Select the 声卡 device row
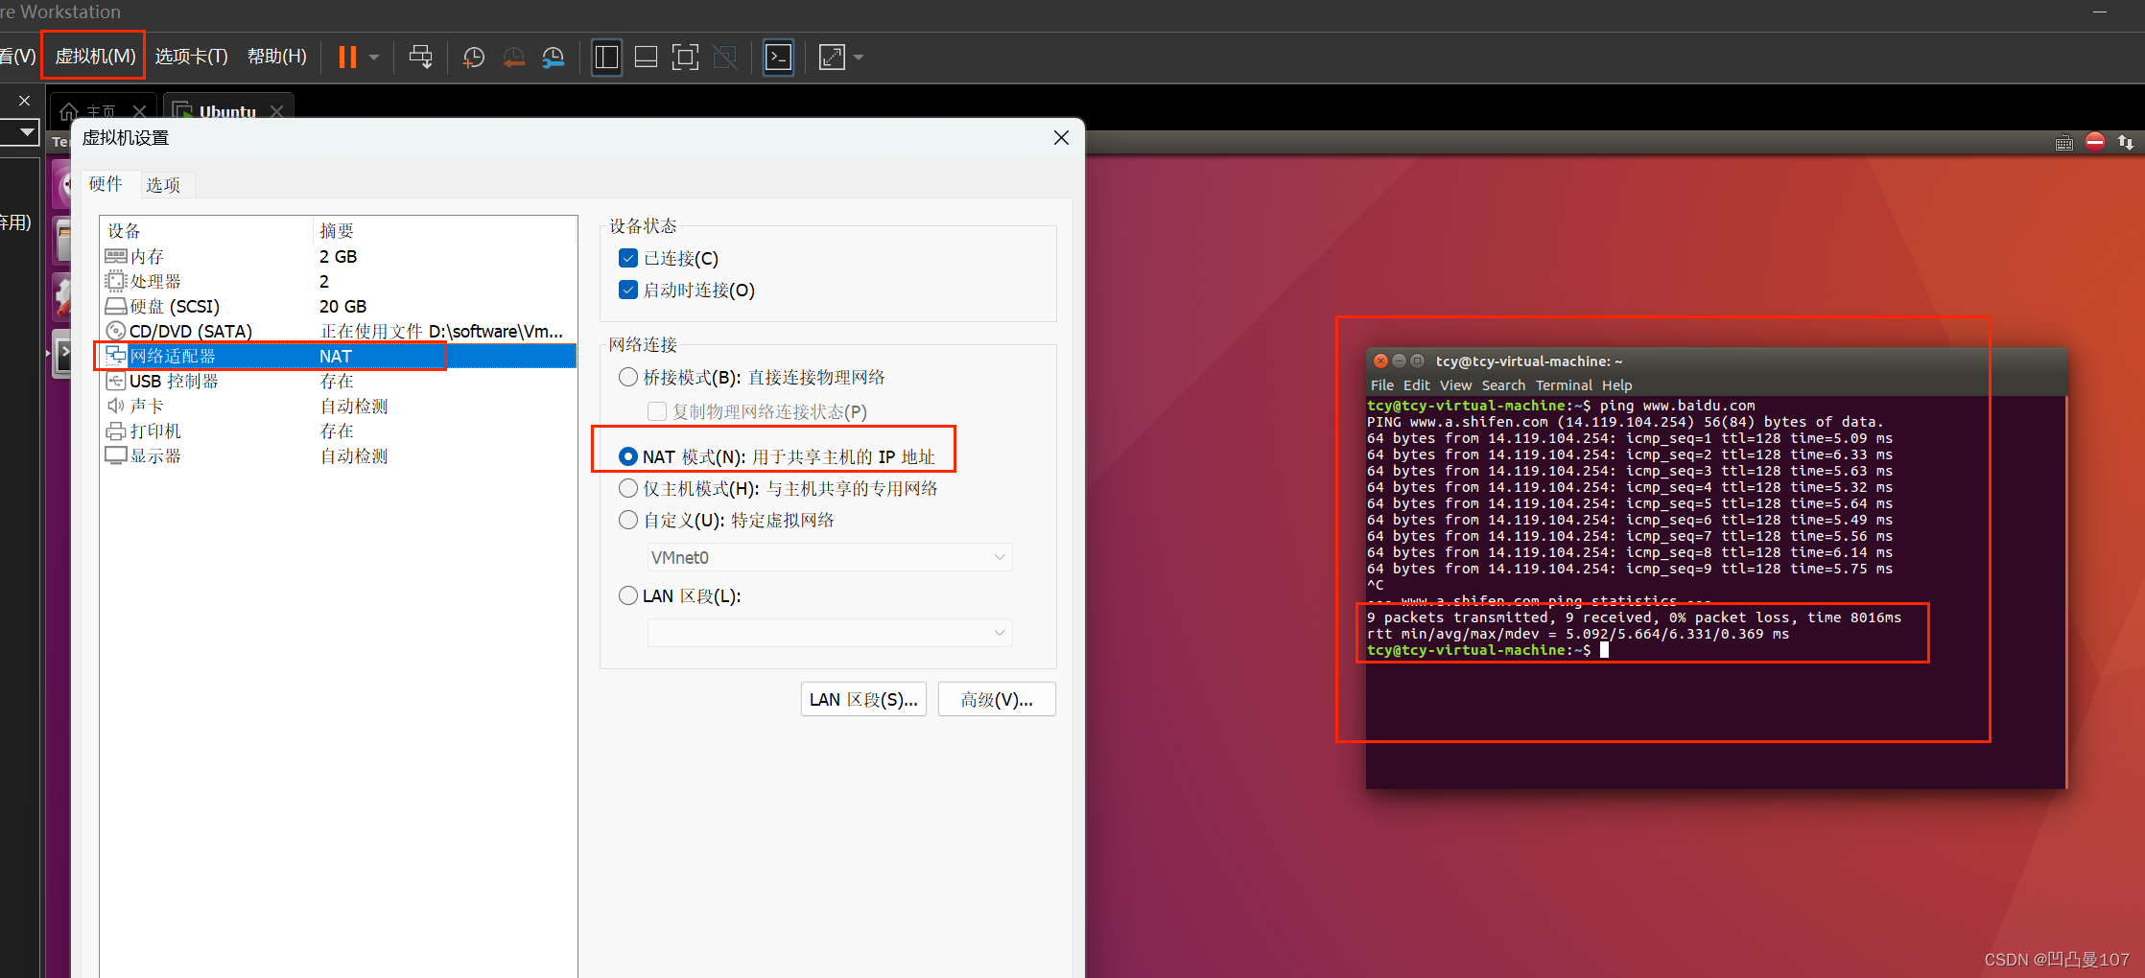 coord(338,406)
